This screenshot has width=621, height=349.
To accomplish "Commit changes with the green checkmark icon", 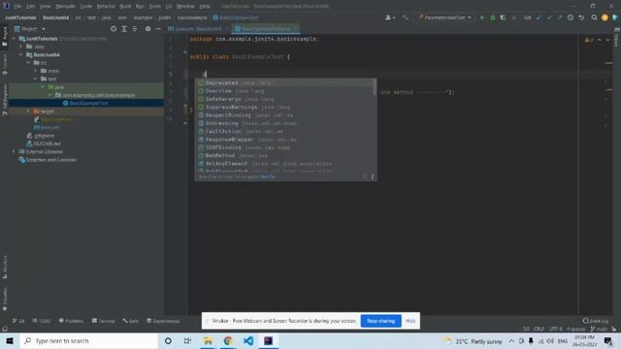I will [549, 17].
